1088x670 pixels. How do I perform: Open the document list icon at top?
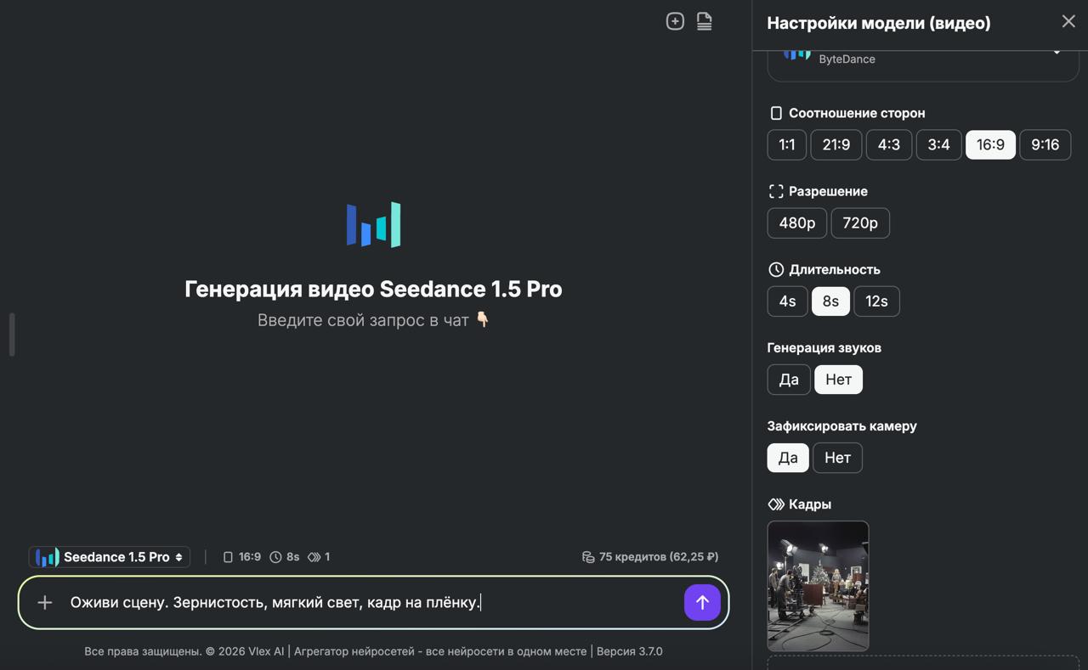[704, 21]
